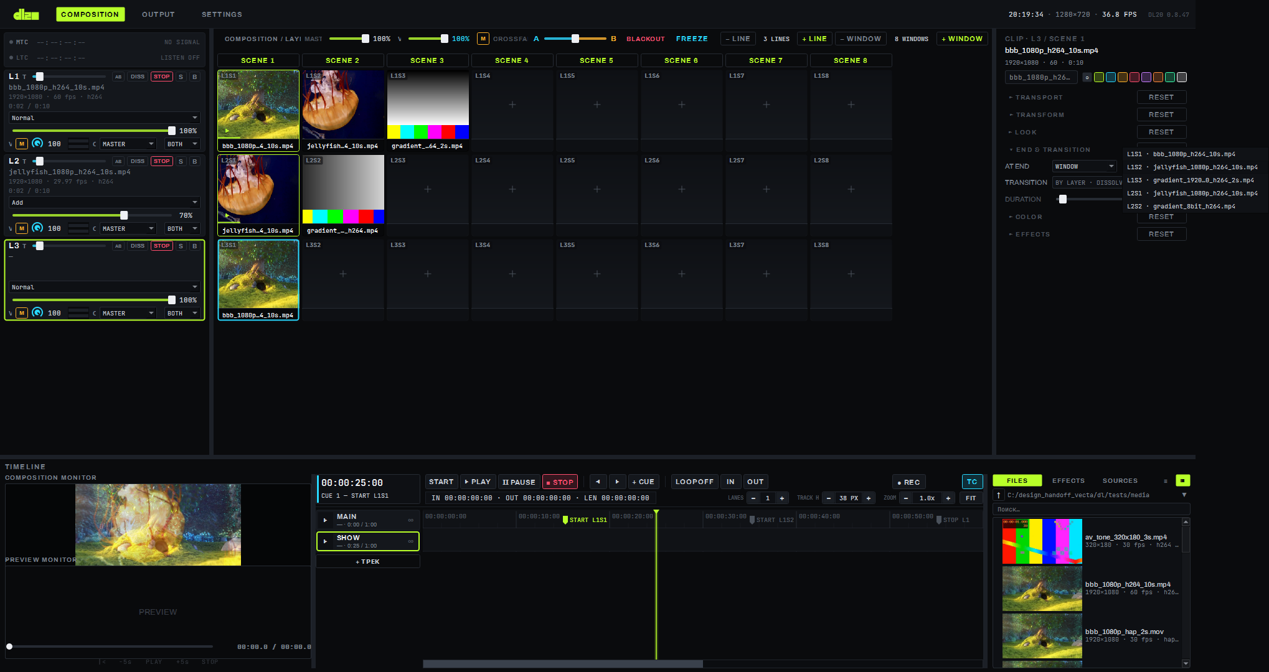Click the FREEZE button
This screenshot has width=1269, height=672.
pos(692,39)
